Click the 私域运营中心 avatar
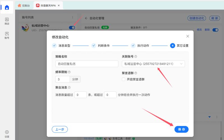This screenshot has width=224, height=140. pyautogui.click(x=25, y=28)
